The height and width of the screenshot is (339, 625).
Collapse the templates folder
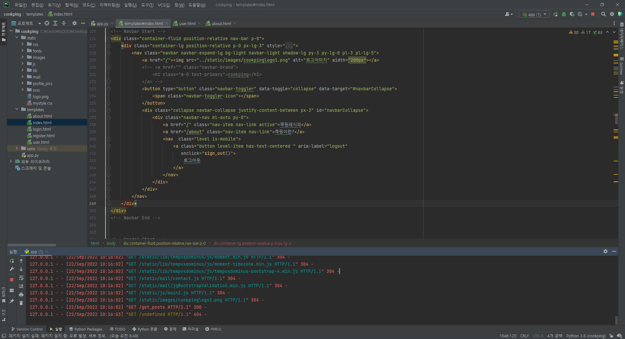17,110
